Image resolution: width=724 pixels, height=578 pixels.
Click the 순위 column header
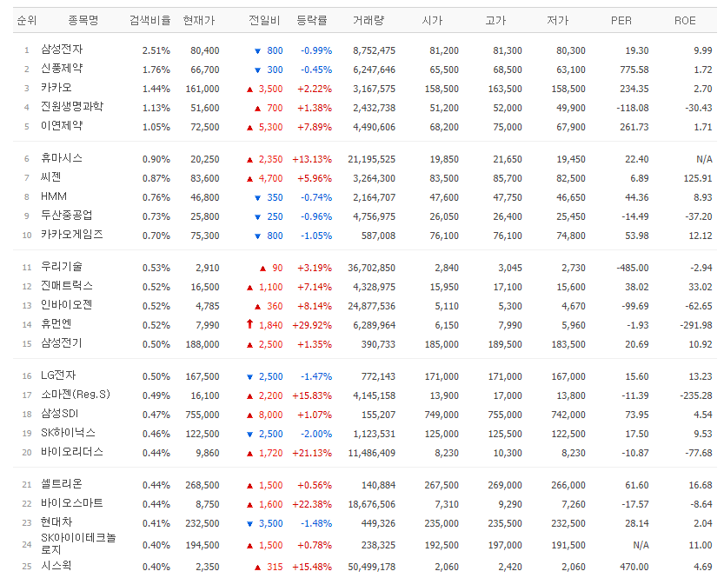pyautogui.click(x=27, y=20)
